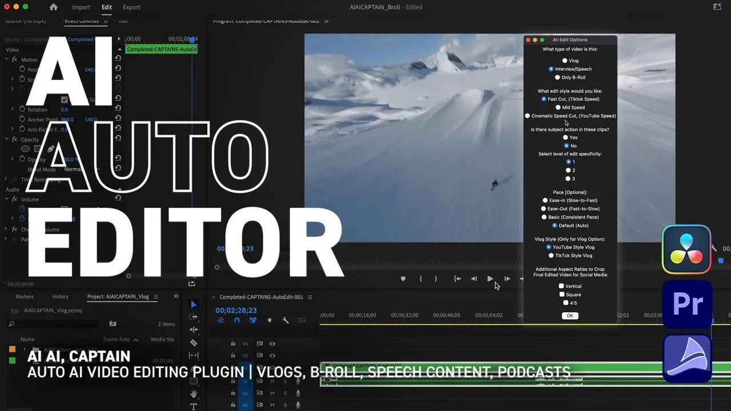Open the timeline wrench display settings
This screenshot has width=731, height=411.
click(285, 320)
